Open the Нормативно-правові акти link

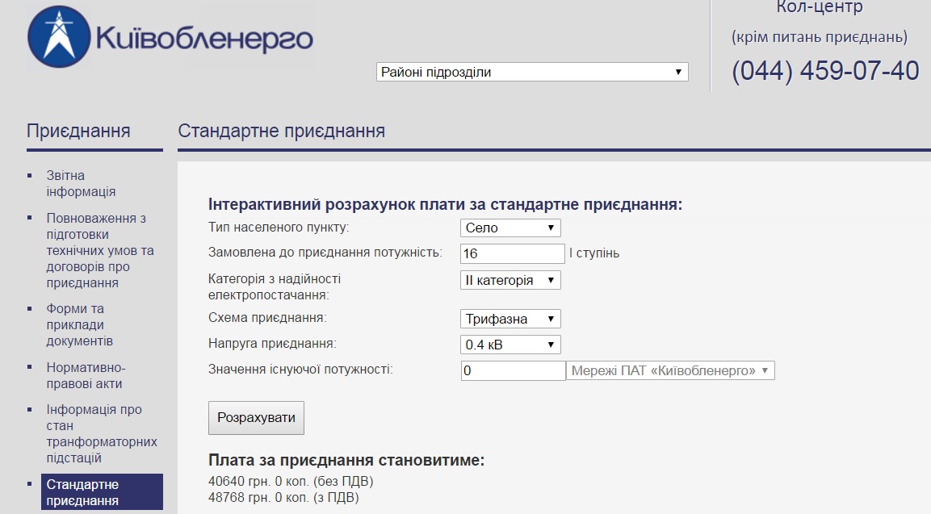[86, 375]
